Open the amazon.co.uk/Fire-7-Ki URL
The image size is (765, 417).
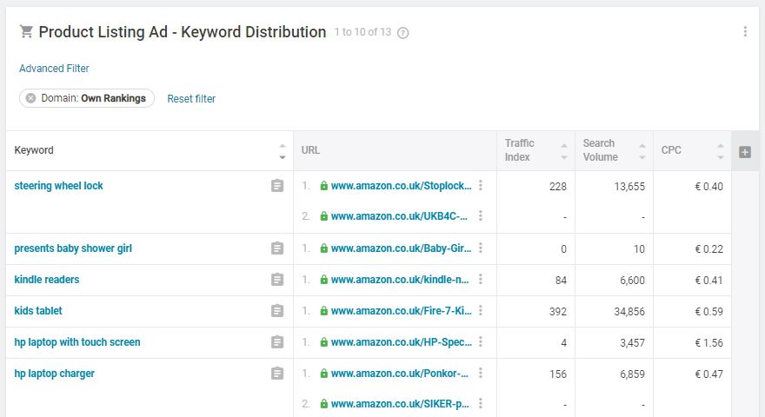coord(401,311)
